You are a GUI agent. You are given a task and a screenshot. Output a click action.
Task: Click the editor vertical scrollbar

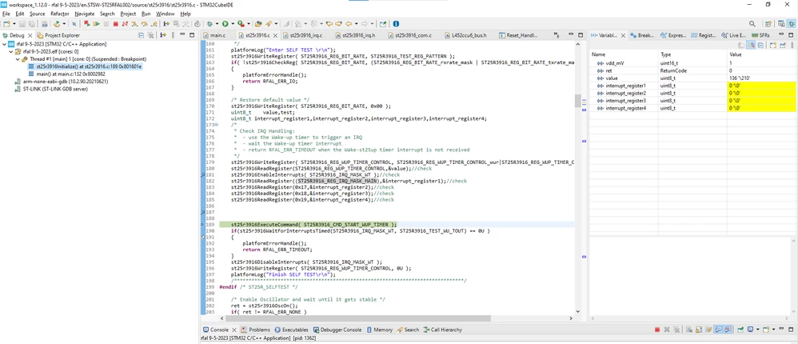coord(577,178)
